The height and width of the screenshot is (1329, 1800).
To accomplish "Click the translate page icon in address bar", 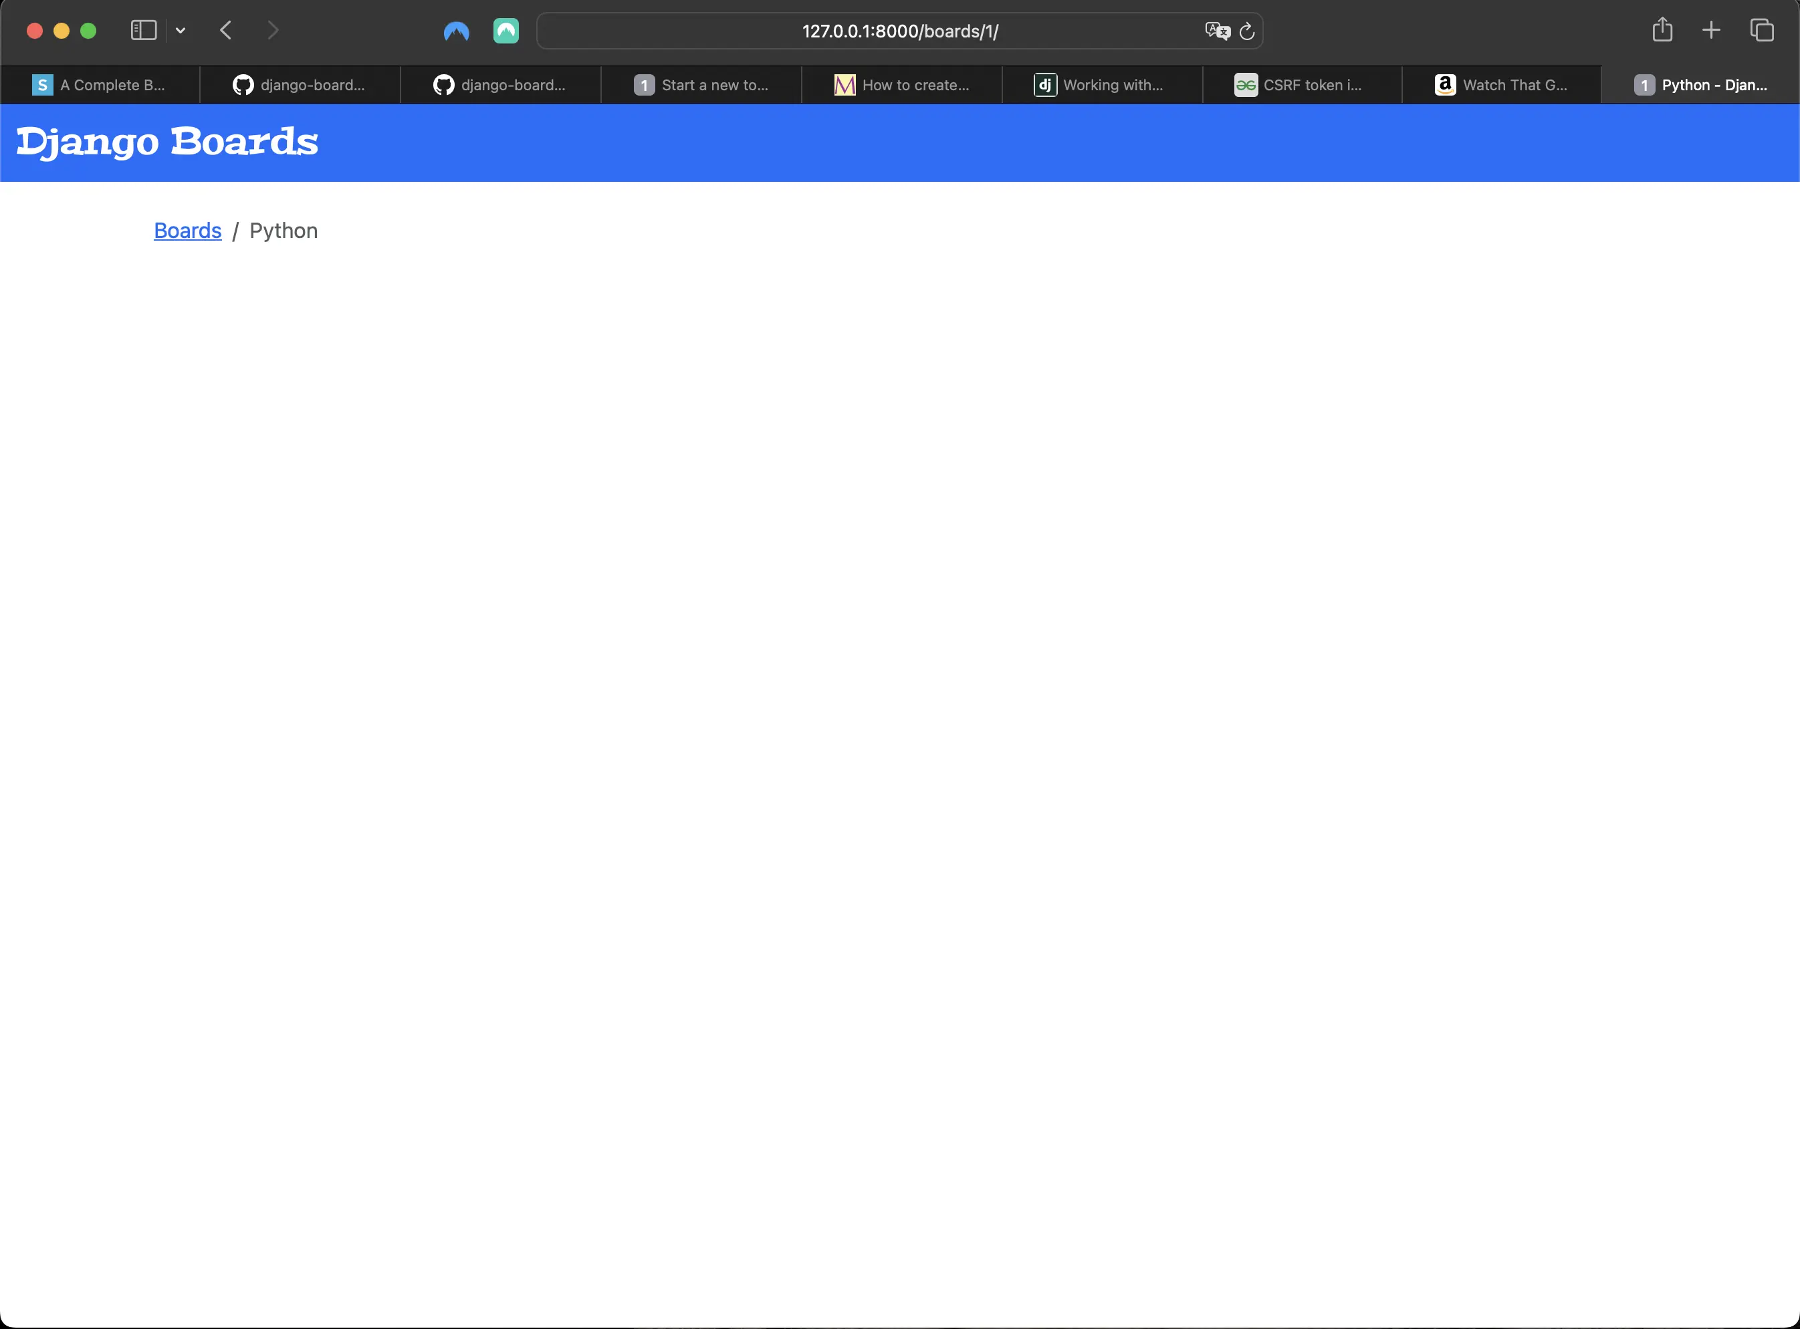I will [1217, 31].
